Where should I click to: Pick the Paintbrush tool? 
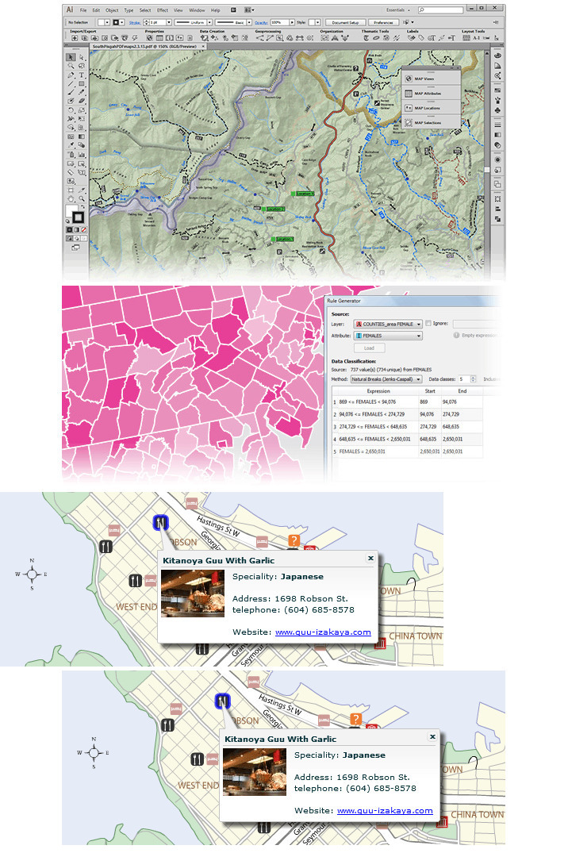tap(71, 92)
